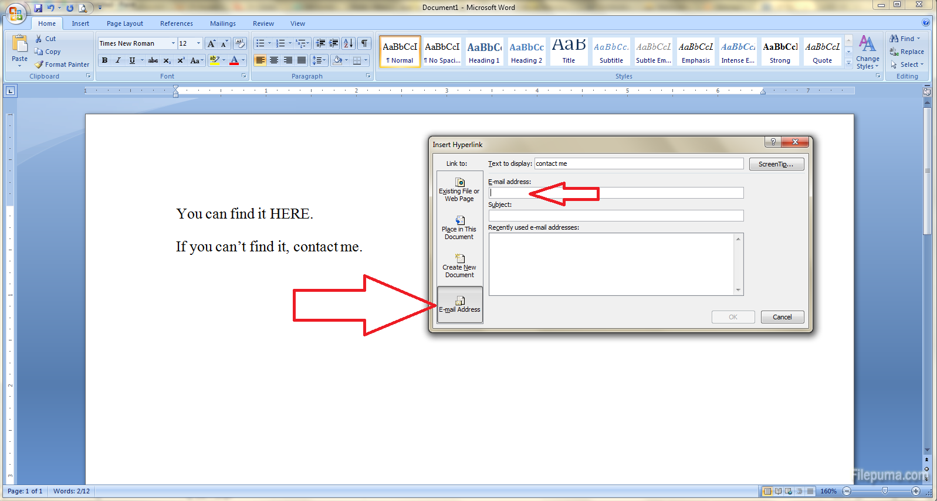Open the font size dropdown
This screenshot has width=937, height=501.
198,43
